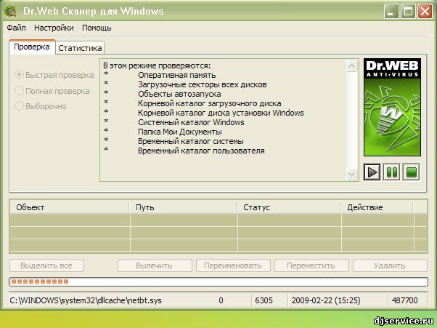The height and width of the screenshot is (328, 437).
Task: Sort list by Объект column header
Action: 69,207
